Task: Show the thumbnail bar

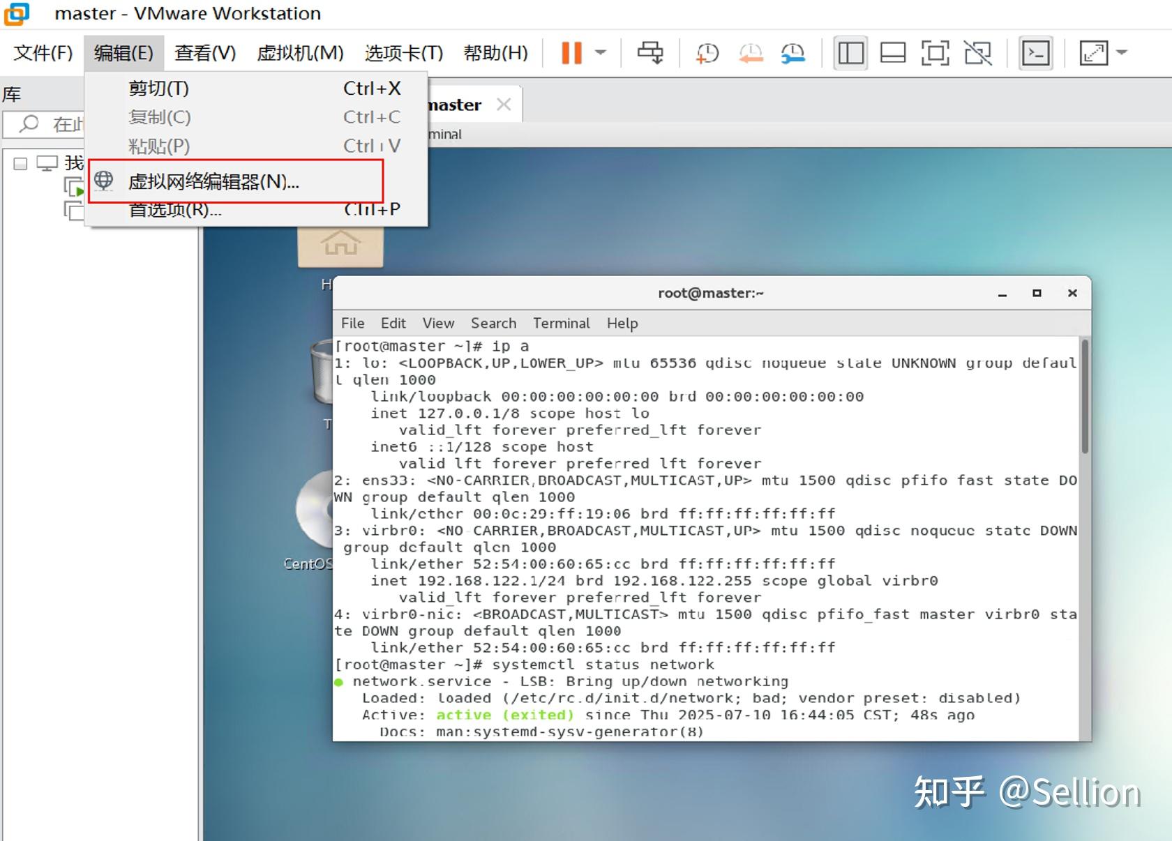Action: coord(892,52)
